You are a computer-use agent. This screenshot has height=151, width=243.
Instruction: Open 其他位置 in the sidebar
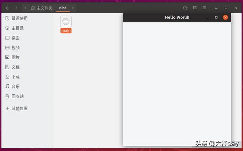[27, 108]
